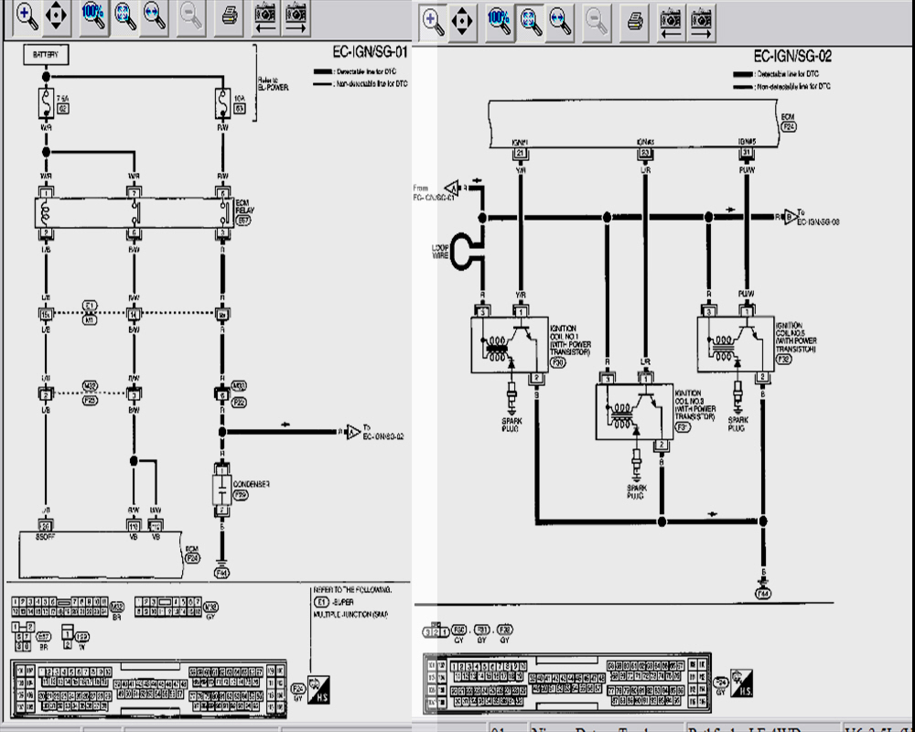
Task: Select zoom-in magnifier in right viewer toolbar
Action: [x=433, y=22]
